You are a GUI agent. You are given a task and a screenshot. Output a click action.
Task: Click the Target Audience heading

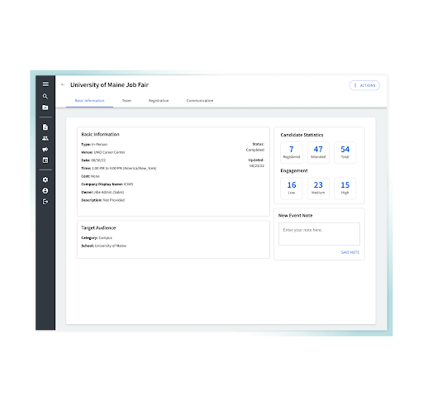point(98,227)
